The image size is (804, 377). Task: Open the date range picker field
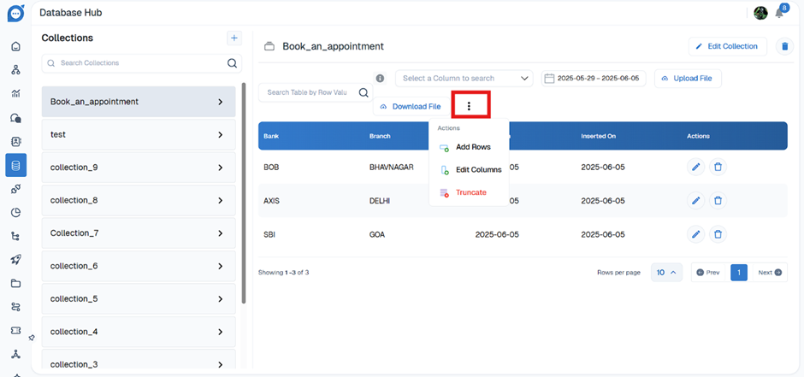coord(591,79)
